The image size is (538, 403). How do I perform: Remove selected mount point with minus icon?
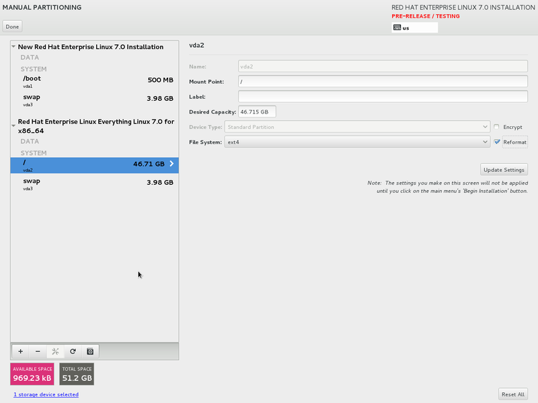coord(38,351)
